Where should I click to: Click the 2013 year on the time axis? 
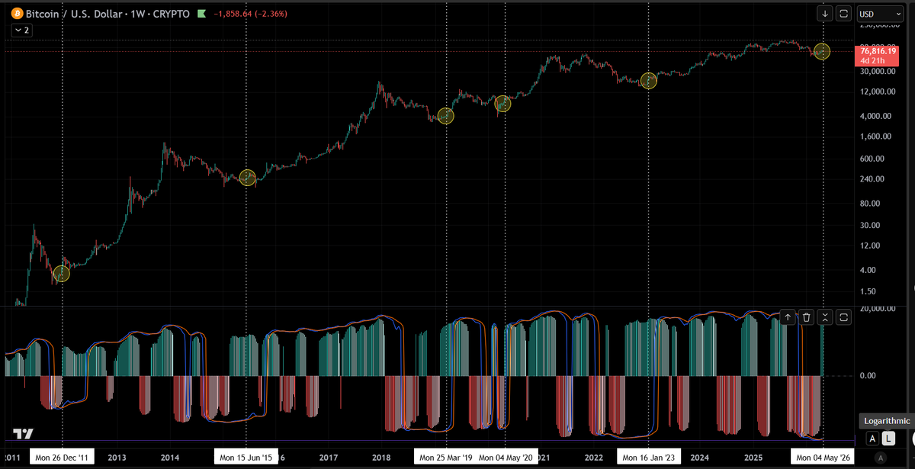(117, 458)
